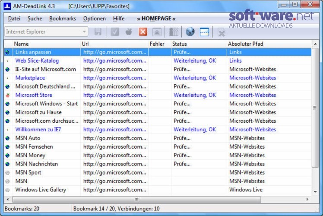Click the URL of Marketplace
Image resolution: width=323 pixels, height=216 pixels.
114,78
